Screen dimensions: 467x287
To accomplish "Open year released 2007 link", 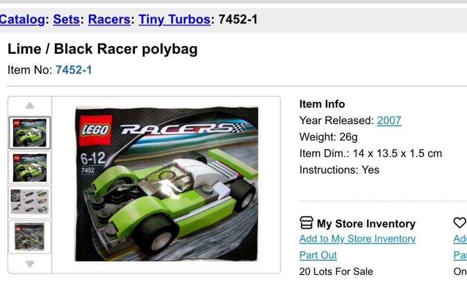I will (x=389, y=121).
